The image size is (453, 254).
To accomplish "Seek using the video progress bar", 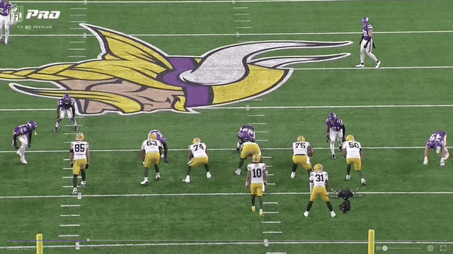I will (228, 240).
